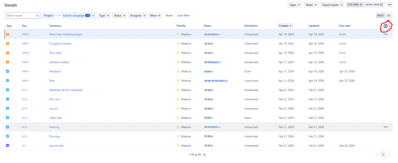Viewport: 398px width, 163px height.
Task: Sort by the Key column header
Action: click(x=24, y=25)
